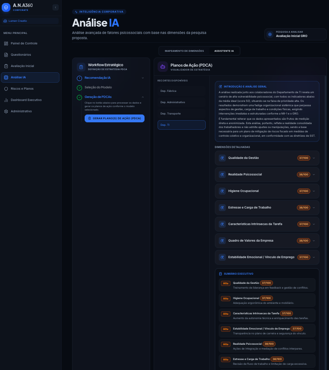The image size is (329, 370).
Task: Click the Estresse e Carga de Trabalho icon
Action: point(222,208)
